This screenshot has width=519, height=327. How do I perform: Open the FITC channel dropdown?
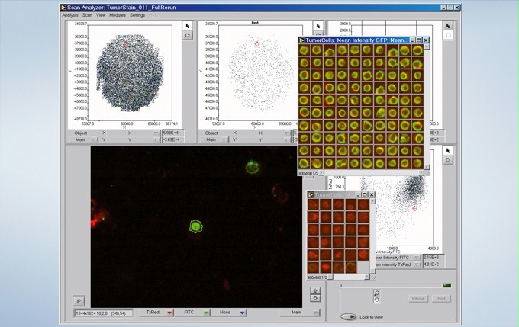[x=192, y=313]
